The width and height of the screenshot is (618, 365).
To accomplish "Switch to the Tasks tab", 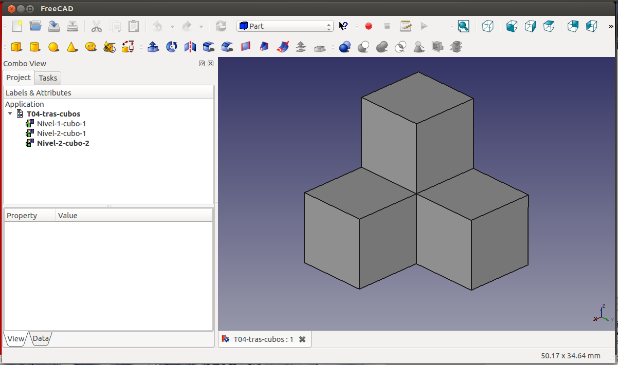I will coord(48,78).
